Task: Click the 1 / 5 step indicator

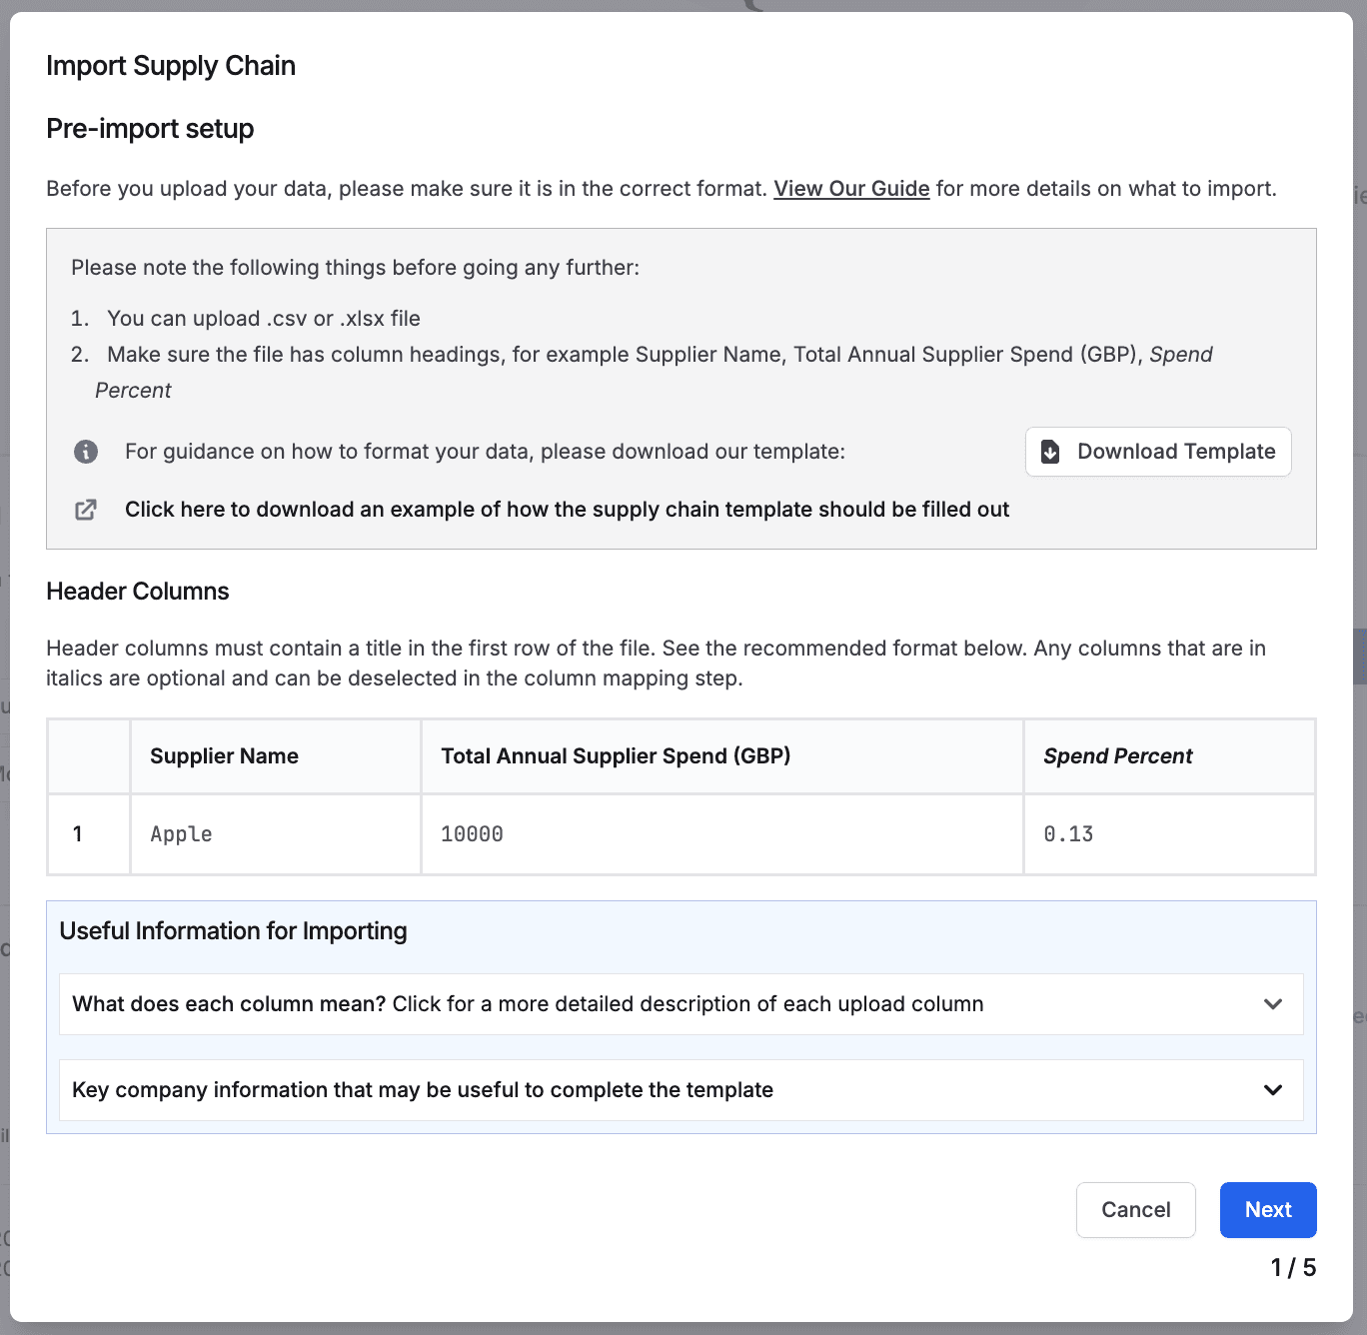Action: coord(1293,1268)
